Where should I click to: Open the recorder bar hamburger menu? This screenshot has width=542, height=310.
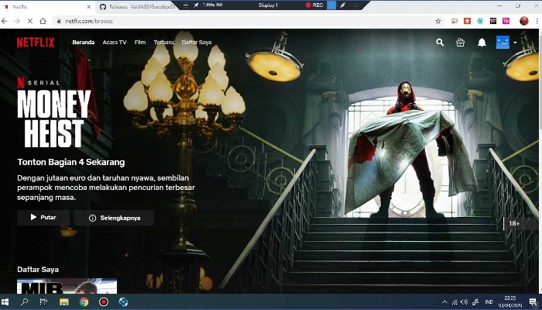[186, 5]
